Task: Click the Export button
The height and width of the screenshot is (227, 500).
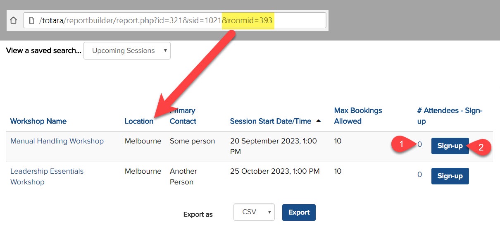Action: coord(299,212)
